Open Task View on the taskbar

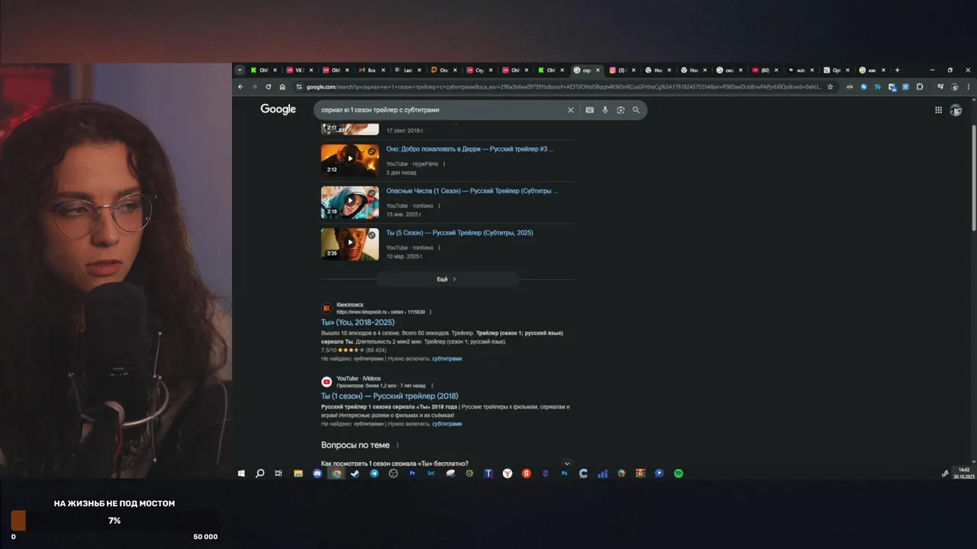[279, 474]
